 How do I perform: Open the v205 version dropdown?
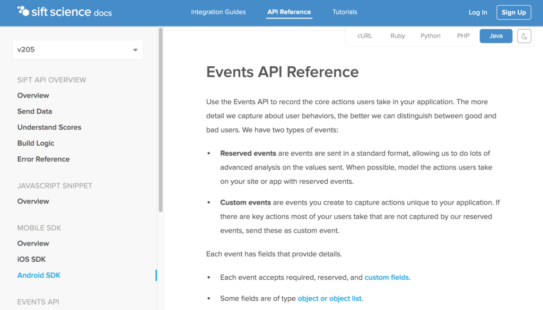coord(77,49)
